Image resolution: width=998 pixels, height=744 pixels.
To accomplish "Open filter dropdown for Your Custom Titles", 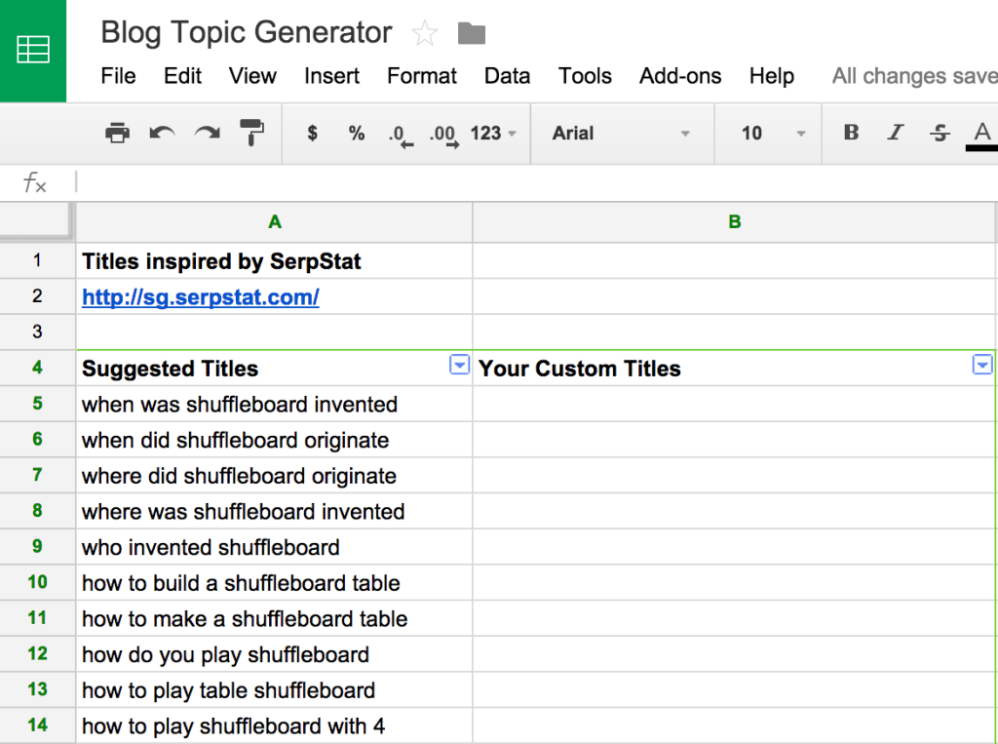I will tap(982, 365).
